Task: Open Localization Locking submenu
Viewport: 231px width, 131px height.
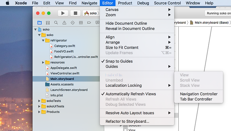Action: (137, 86)
